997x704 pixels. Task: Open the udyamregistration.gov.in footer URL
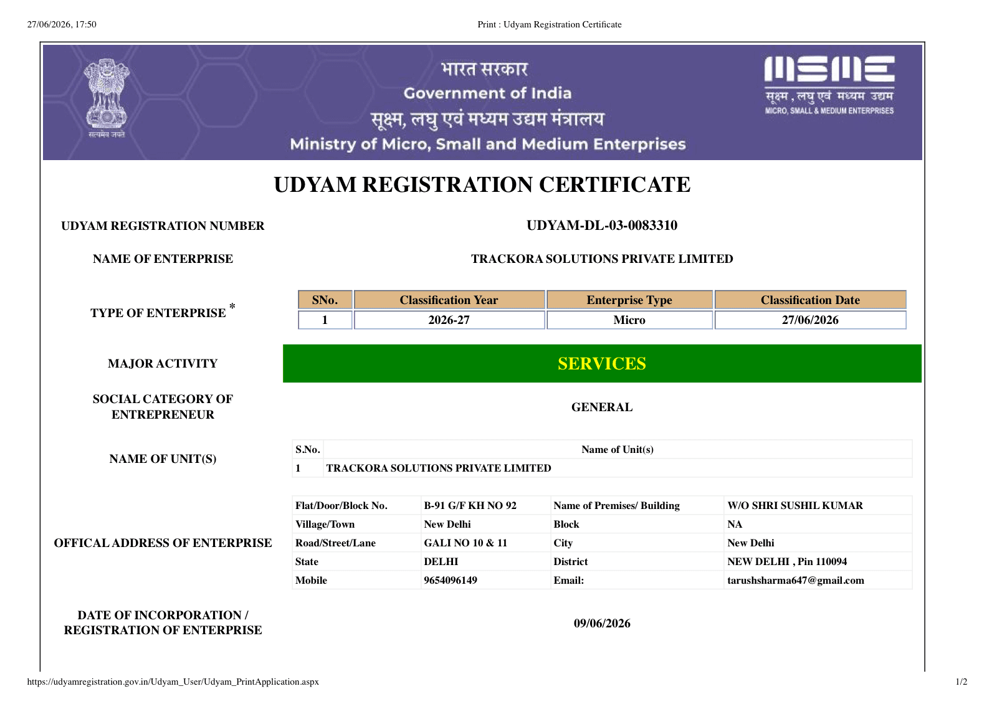(x=173, y=682)
